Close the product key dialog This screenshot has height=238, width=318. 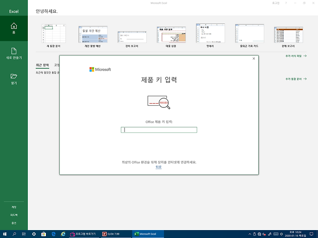(x=254, y=59)
